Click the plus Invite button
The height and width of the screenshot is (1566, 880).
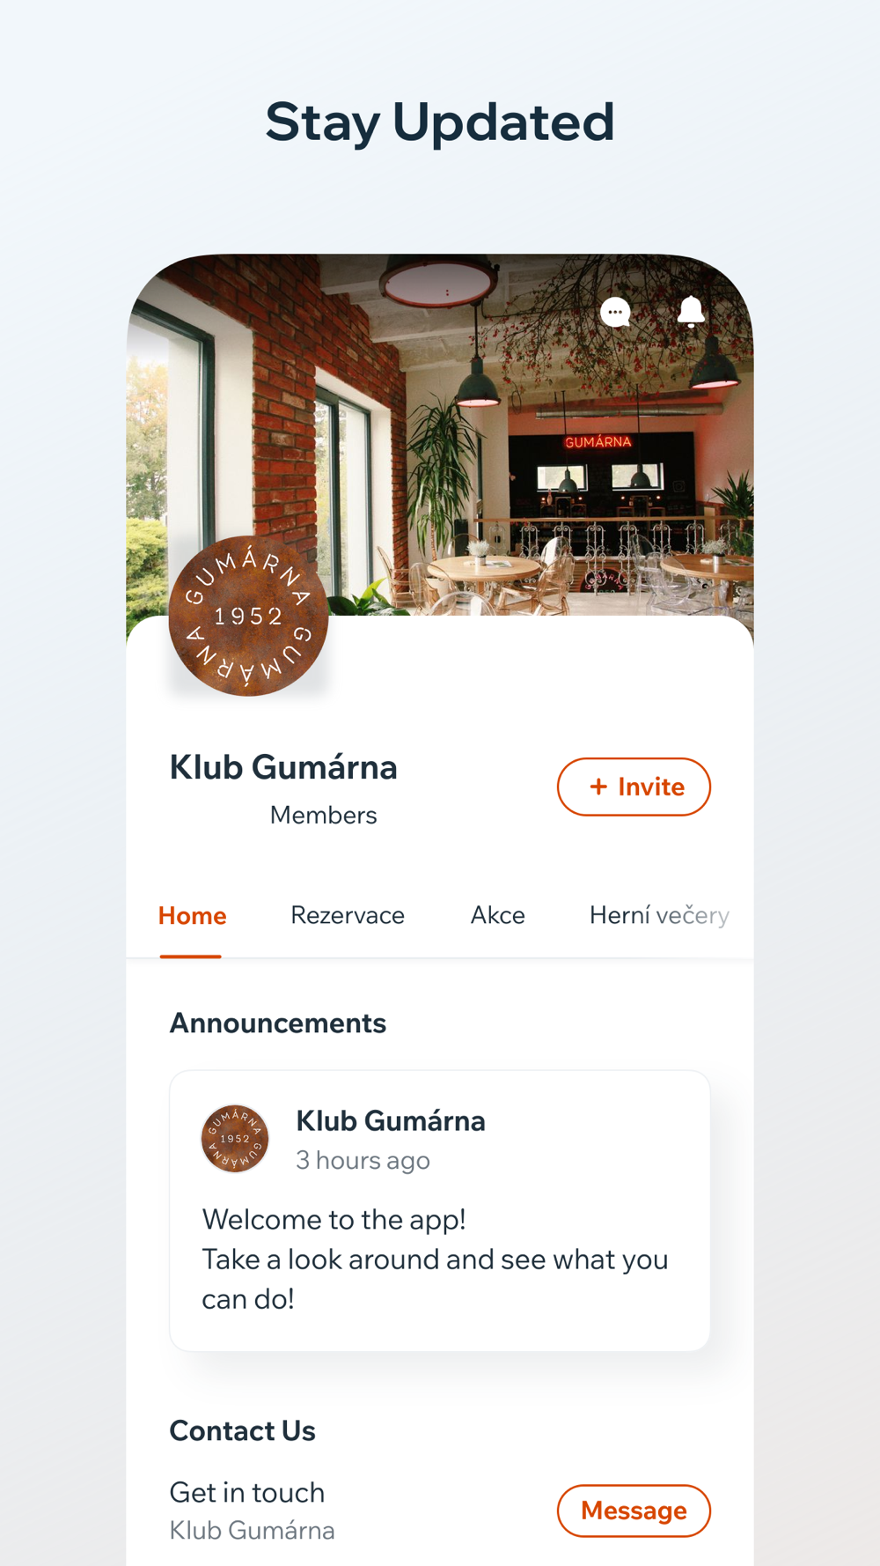[x=634, y=787]
